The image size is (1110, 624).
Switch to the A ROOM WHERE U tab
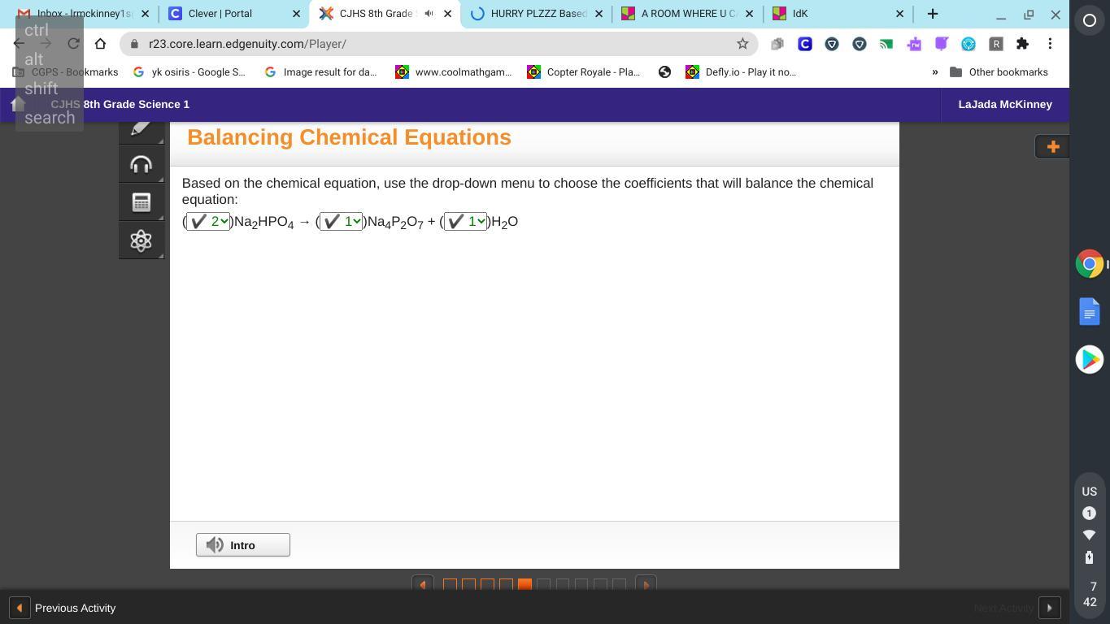[688, 14]
